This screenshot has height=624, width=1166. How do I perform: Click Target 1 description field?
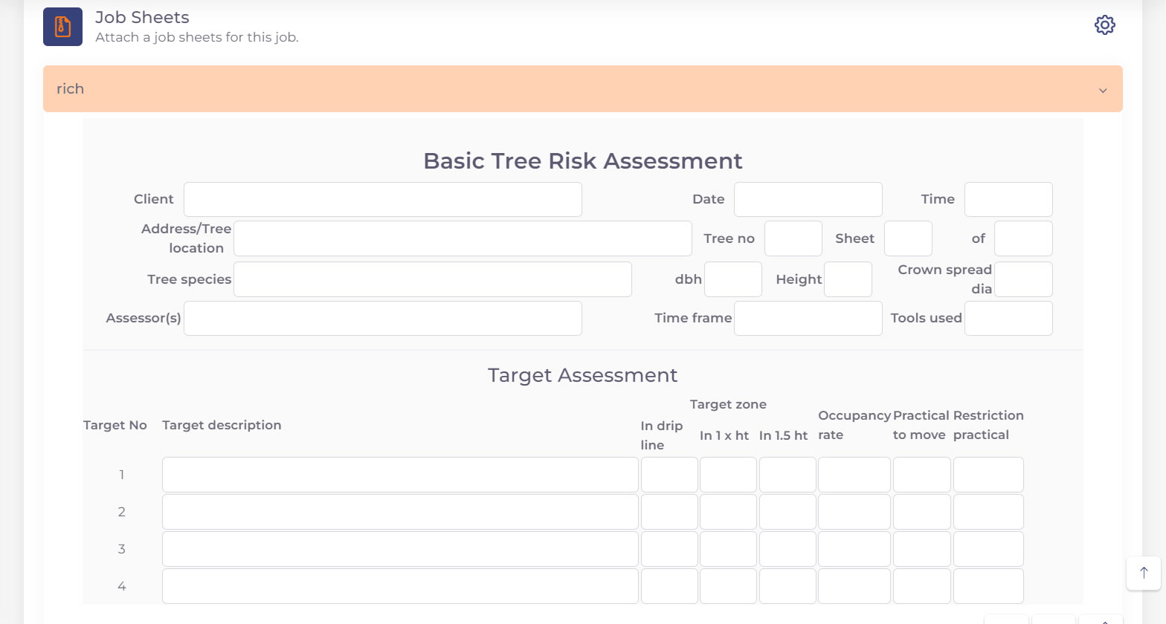pos(399,475)
